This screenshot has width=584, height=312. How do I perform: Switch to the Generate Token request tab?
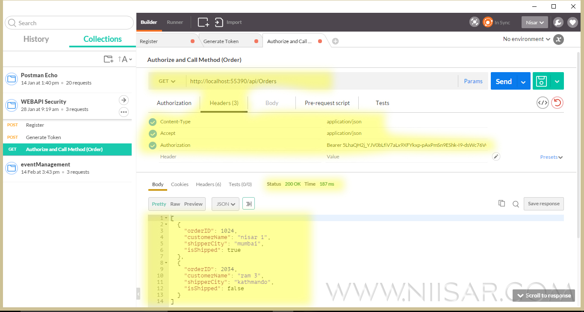(221, 41)
